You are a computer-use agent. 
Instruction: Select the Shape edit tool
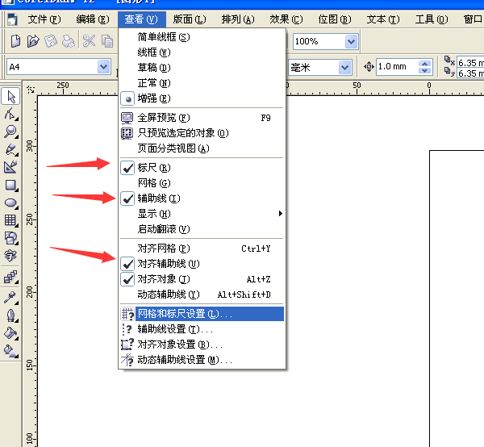10,114
